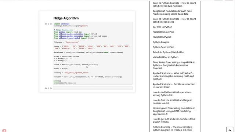
Task: Open 'Waterfall Plot in Python' link
Action: pyautogui.click(x=165, y=57)
